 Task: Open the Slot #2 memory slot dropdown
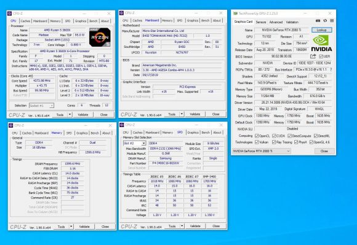(x=135, y=143)
